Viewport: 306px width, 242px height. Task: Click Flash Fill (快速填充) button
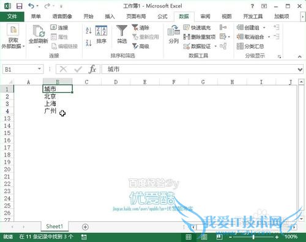pos(197,28)
